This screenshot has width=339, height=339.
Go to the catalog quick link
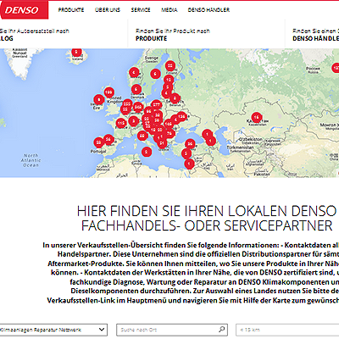click(34, 35)
